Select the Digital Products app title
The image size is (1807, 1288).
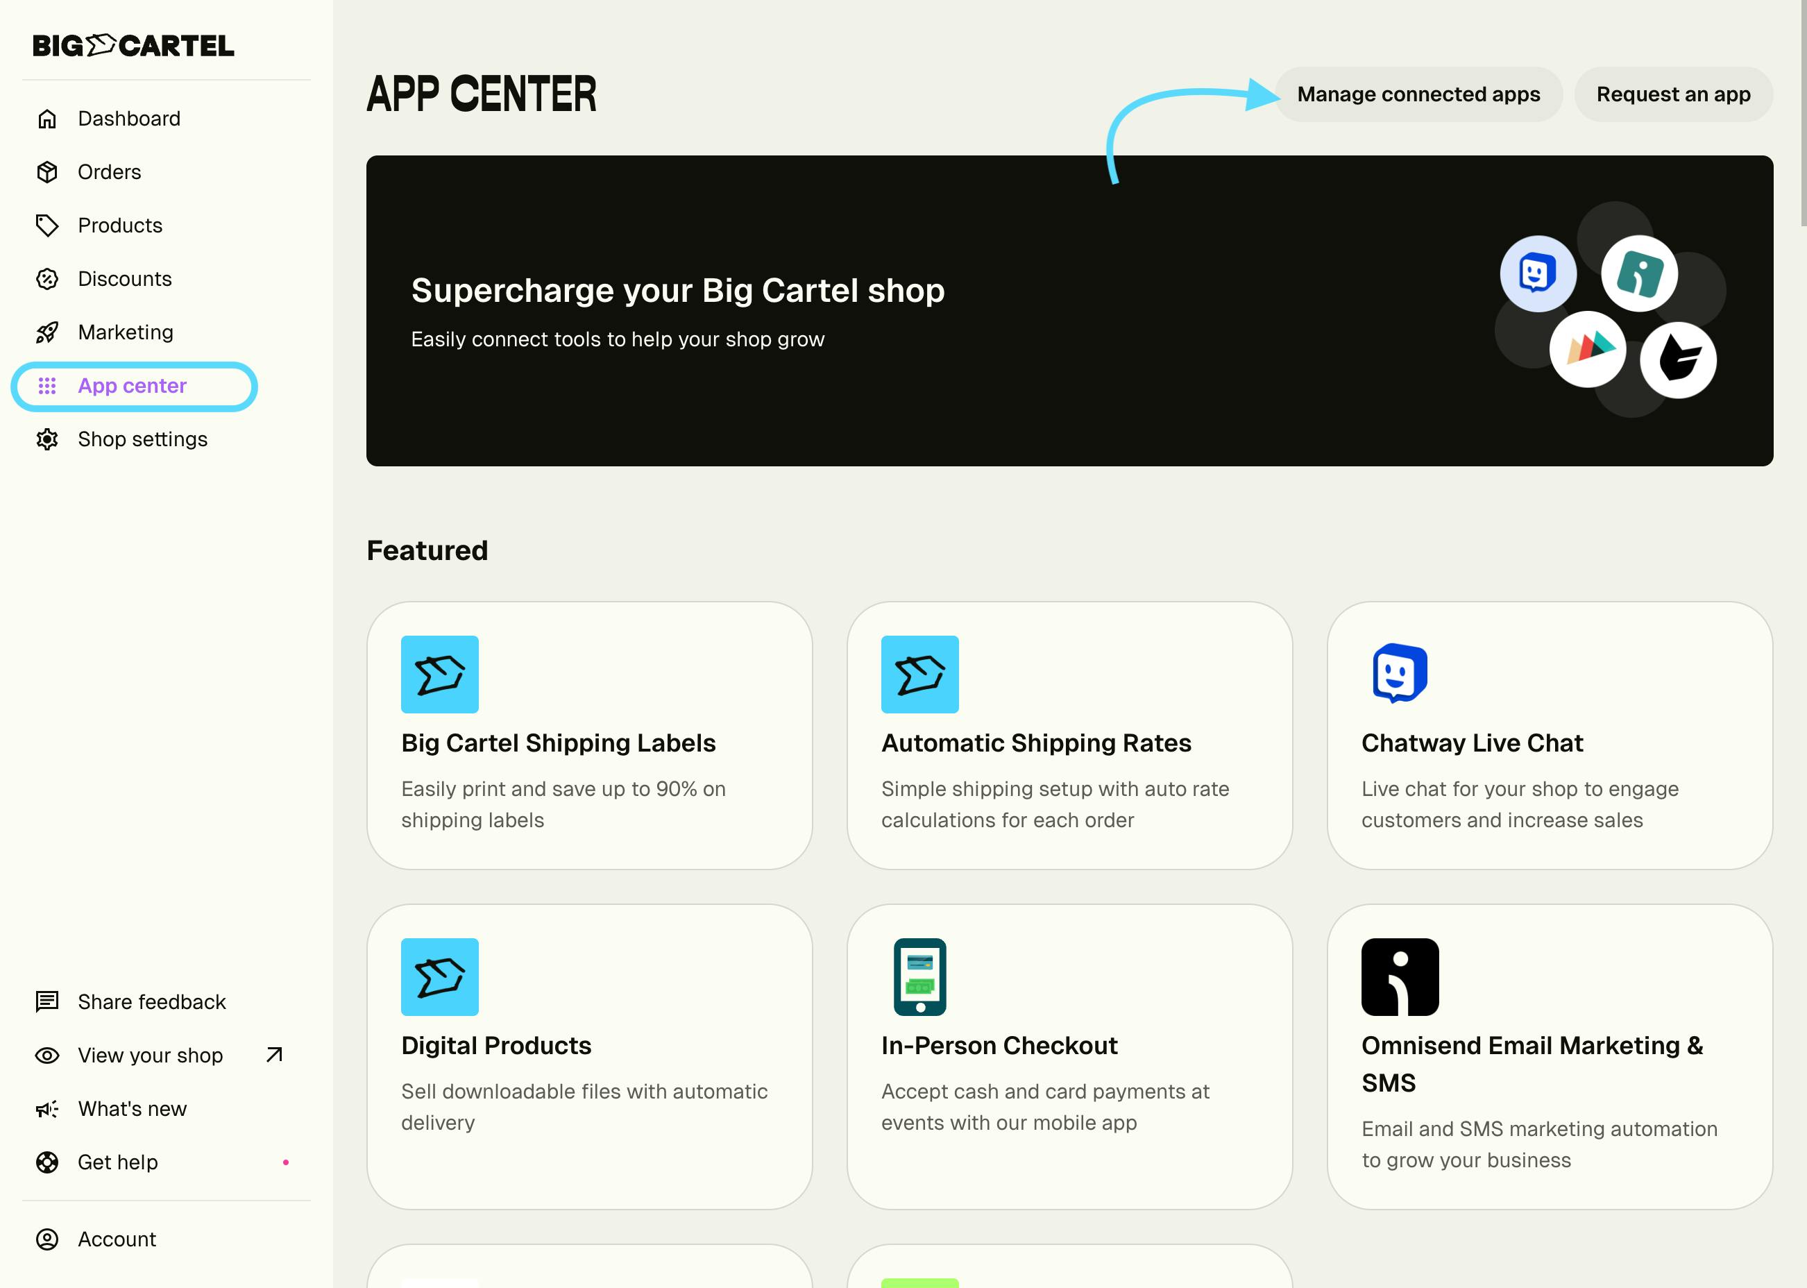[x=496, y=1046]
